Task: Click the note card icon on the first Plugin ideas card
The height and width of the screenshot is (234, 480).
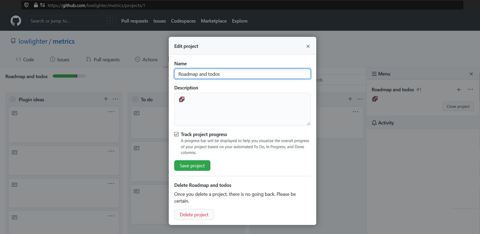Action: click(x=14, y=113)
